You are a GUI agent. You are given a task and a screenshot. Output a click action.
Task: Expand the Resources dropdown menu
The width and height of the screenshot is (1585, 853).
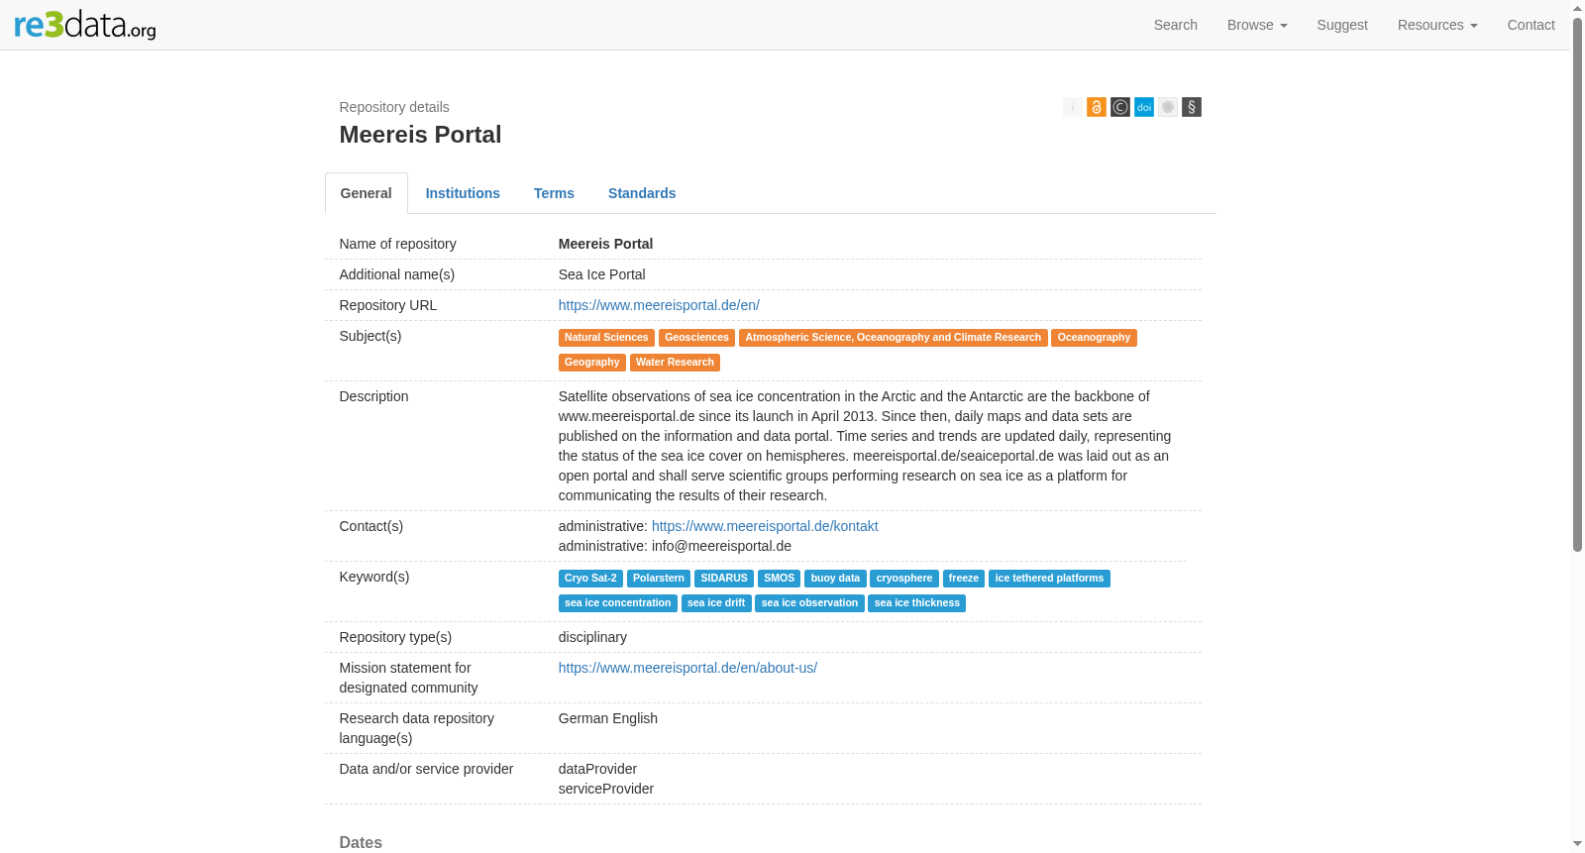[1437, 25]
